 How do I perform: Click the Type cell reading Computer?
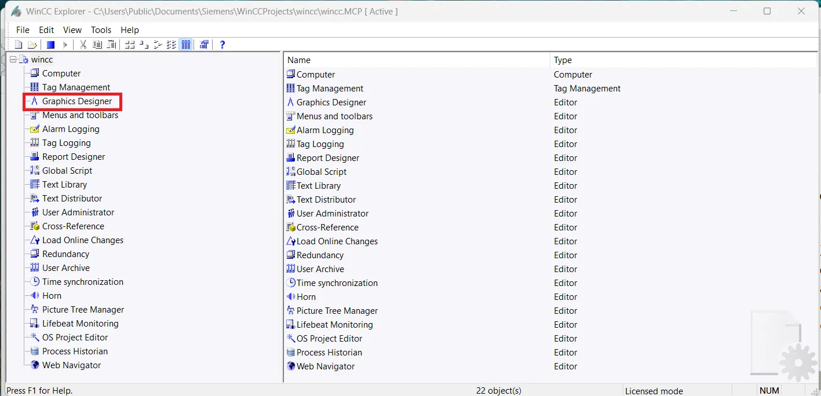[573, 74]
